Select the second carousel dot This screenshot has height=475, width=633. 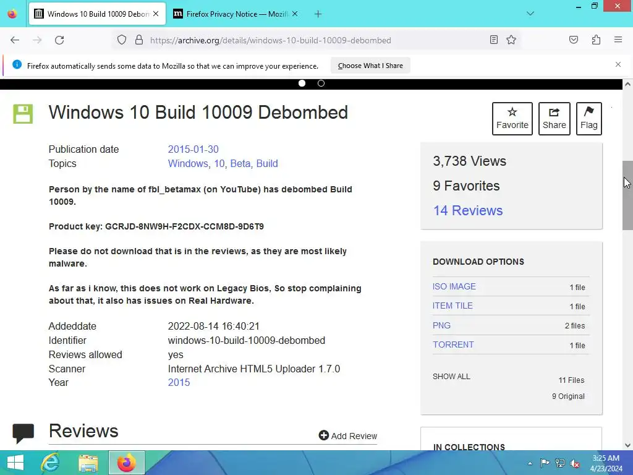click(321, 83)
